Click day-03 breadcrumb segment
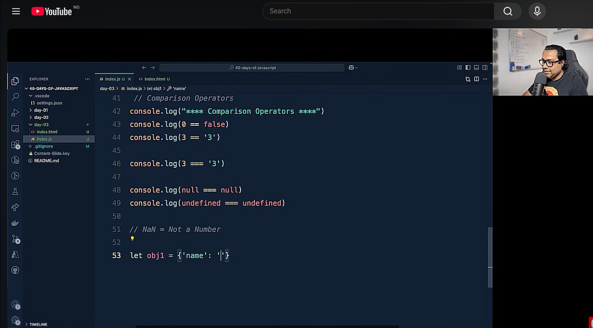The width and height of the screenshot is (593, 328). [107, 89]
